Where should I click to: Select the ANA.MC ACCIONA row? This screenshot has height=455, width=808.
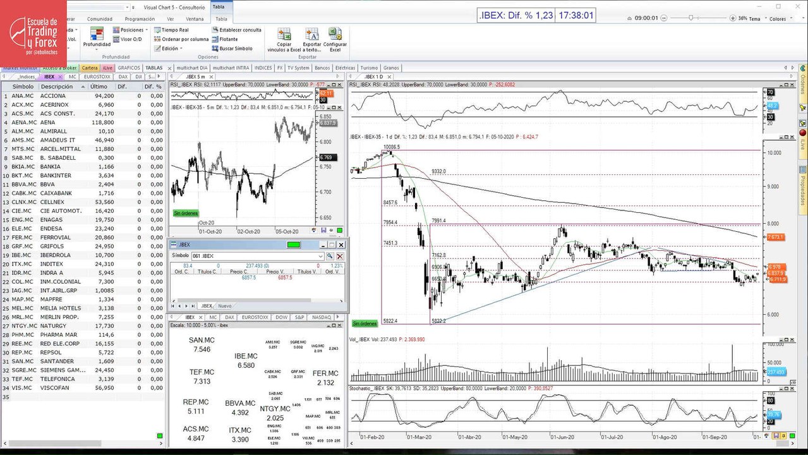(83, 95)
